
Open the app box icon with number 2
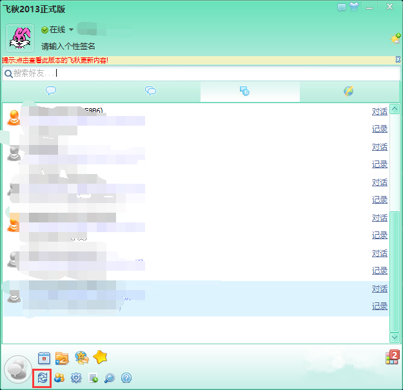tap(392, 357)
